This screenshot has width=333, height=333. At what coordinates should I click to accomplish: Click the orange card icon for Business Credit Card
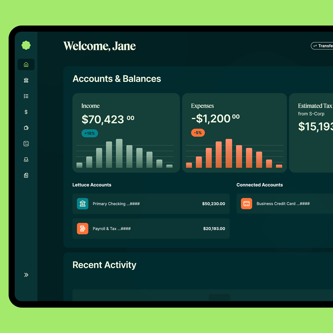point(246,204)
